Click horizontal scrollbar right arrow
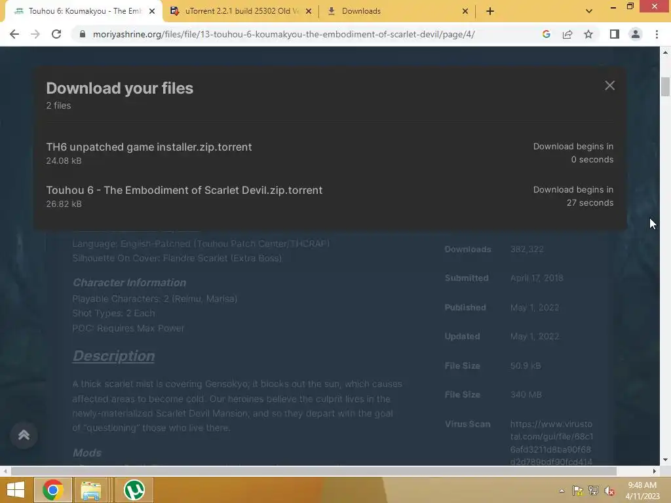The image size is (671, 503). 655,471
